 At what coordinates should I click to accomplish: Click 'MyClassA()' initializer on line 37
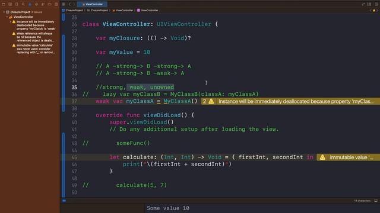[180, 101]
